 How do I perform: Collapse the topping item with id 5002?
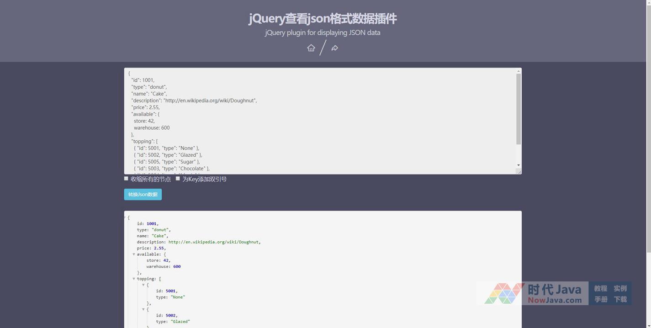143,310
